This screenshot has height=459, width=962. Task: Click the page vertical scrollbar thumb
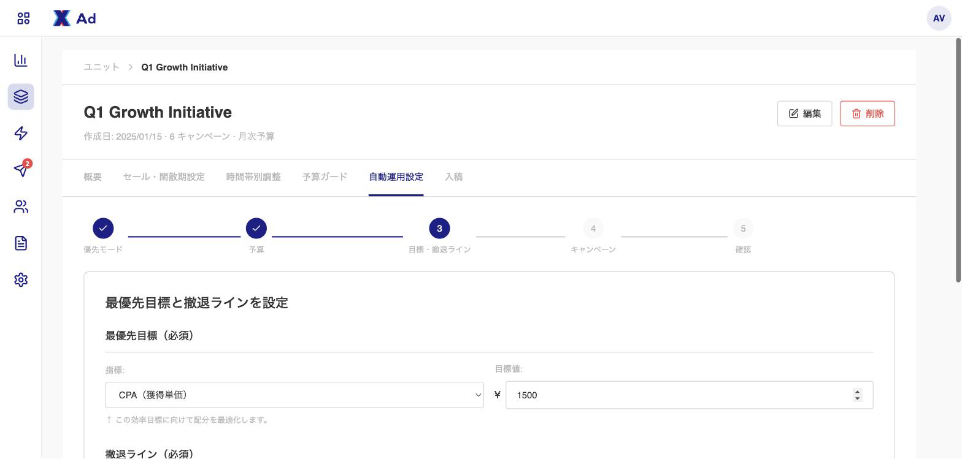point(958,160)
